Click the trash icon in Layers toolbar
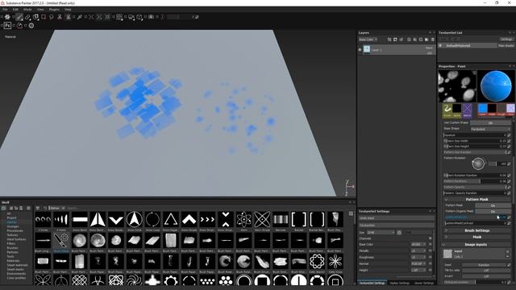516x290 pixels. [432, 39]
